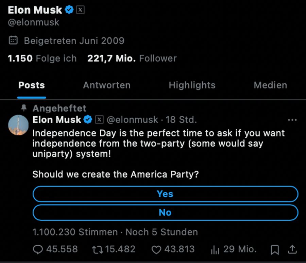Open the 221,7 Mio. Follower list
The width and height of the screenshot is (306, 263).
[132, 59]
